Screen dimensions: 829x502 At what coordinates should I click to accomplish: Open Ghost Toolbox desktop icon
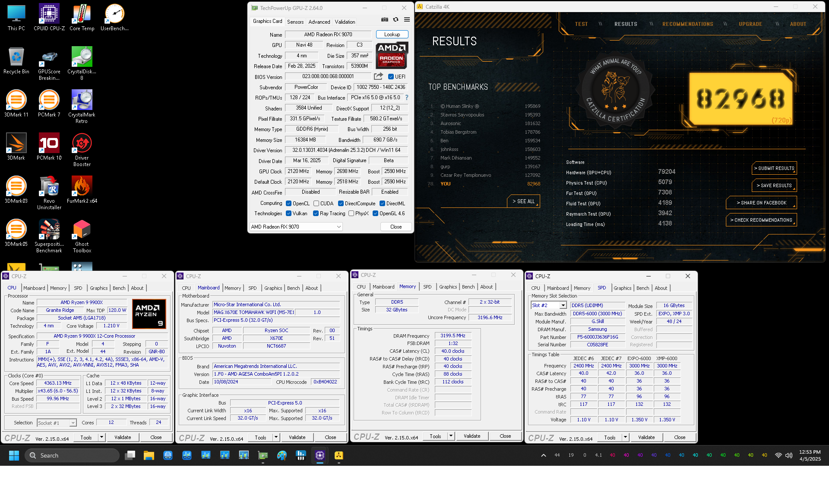click(x=82, y=236)
